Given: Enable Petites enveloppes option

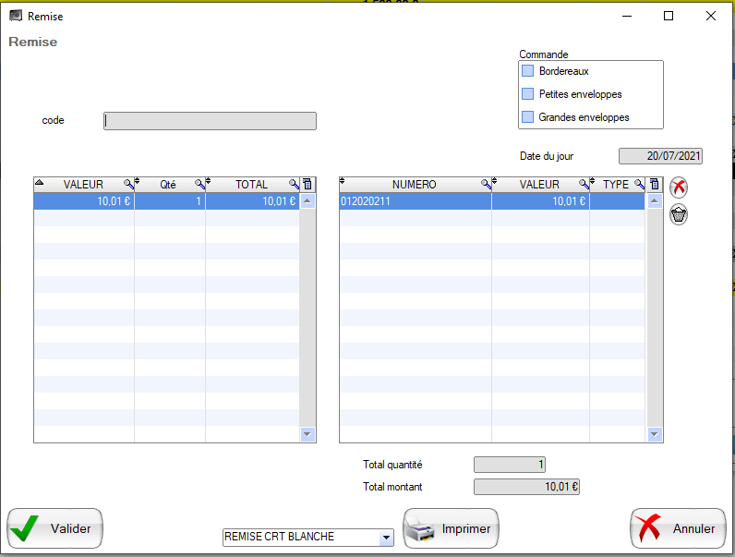Looking at the screenshot, I should click(x=528, y=94).
